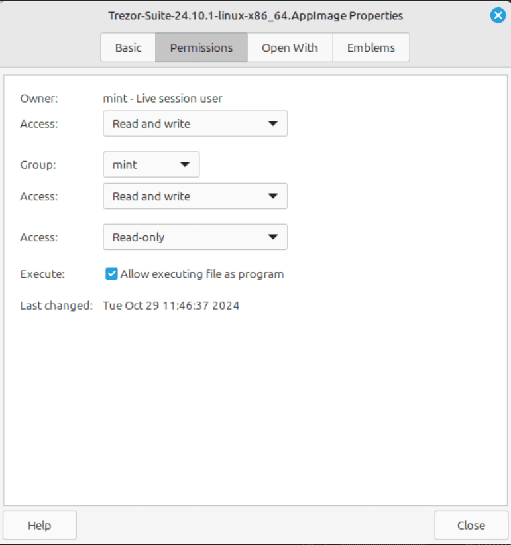
Task: Click the Last changed label
Action: tap(56, 306)
